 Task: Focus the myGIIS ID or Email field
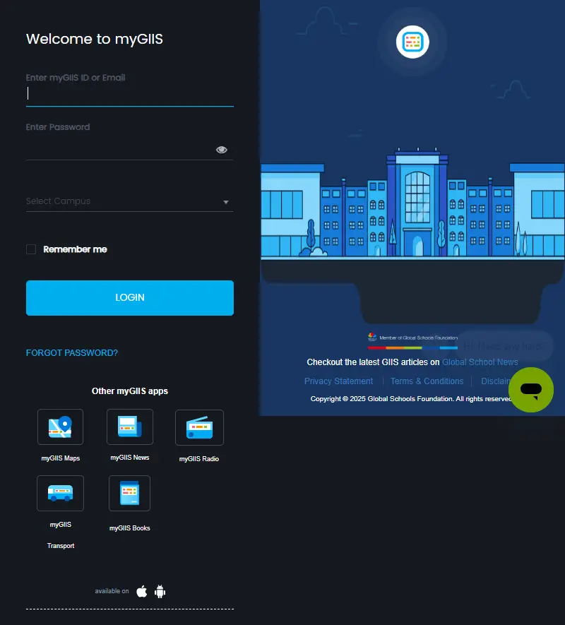coord(129,94)
